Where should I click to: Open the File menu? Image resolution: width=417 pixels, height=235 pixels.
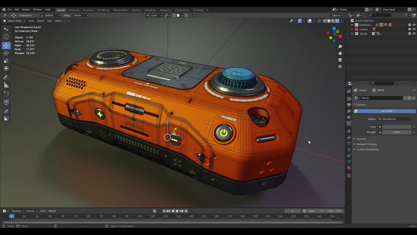[10, 10]
